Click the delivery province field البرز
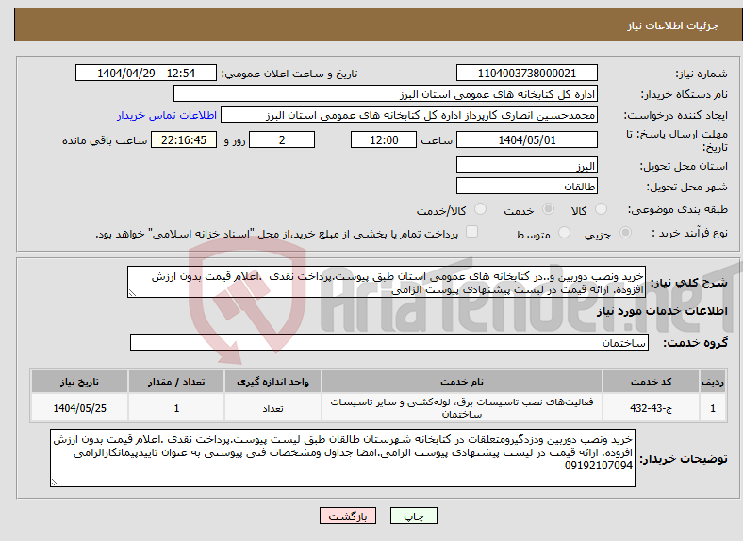The width and height of the screenshot is (743, 541). 526,165
